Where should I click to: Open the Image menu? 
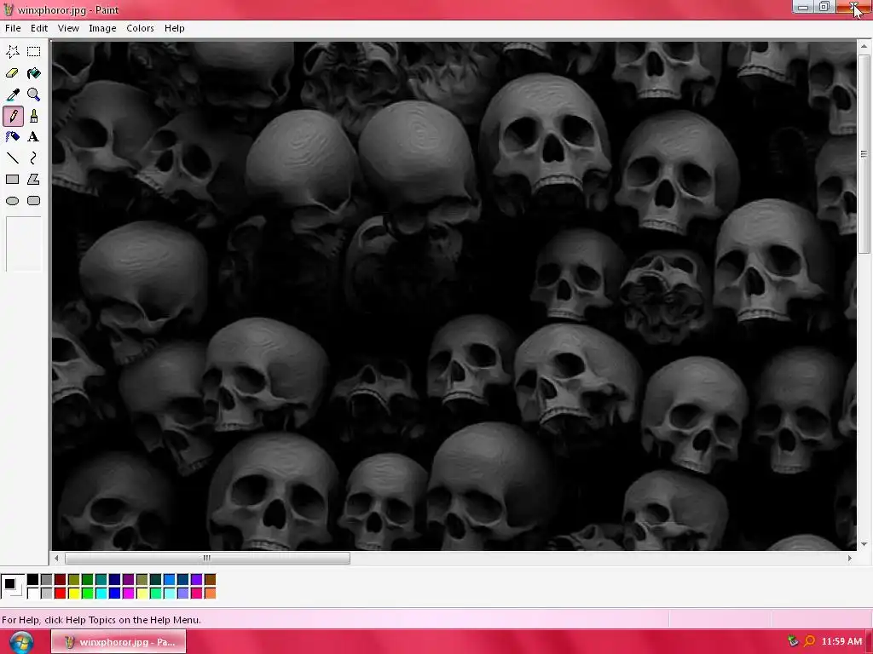[102, 28]
